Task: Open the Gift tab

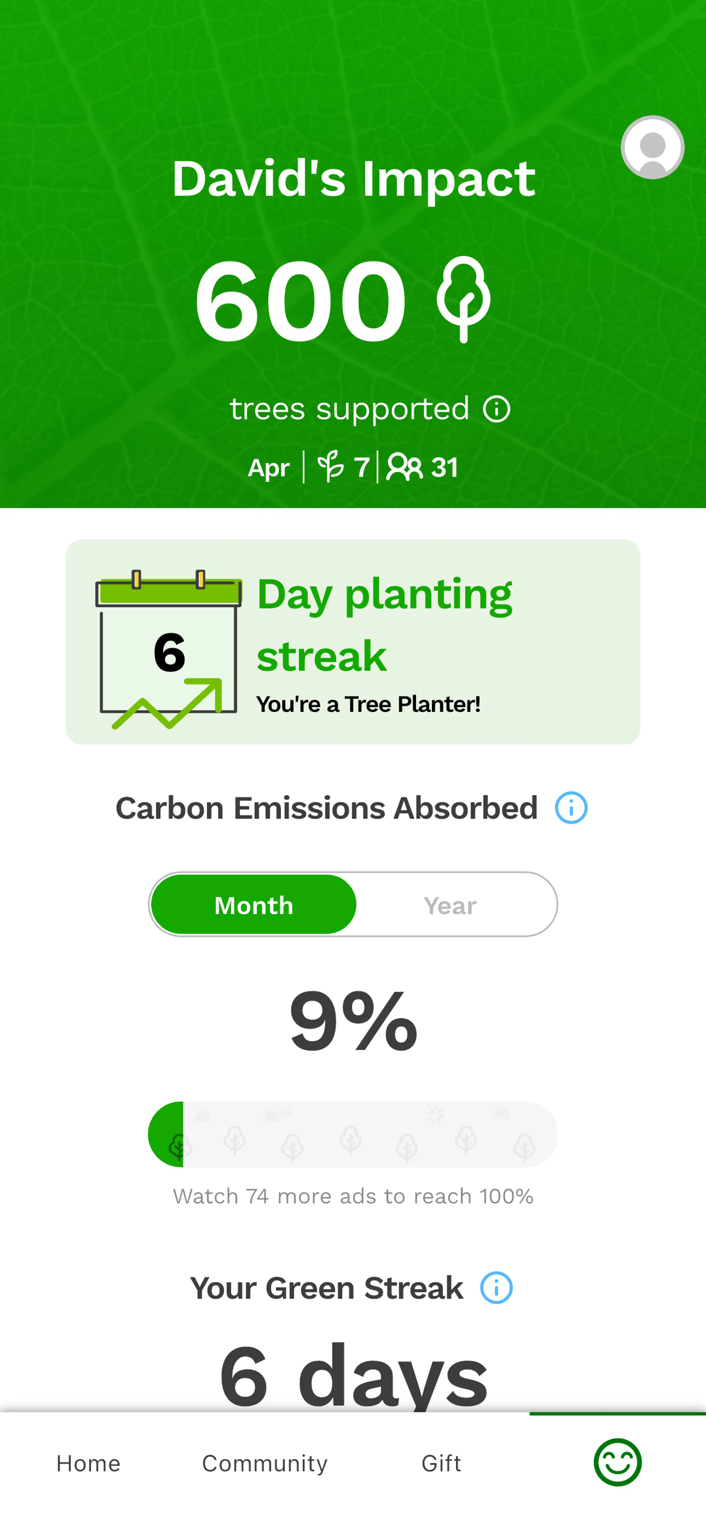Action: pyautogui.click(x=441, y=1463)
